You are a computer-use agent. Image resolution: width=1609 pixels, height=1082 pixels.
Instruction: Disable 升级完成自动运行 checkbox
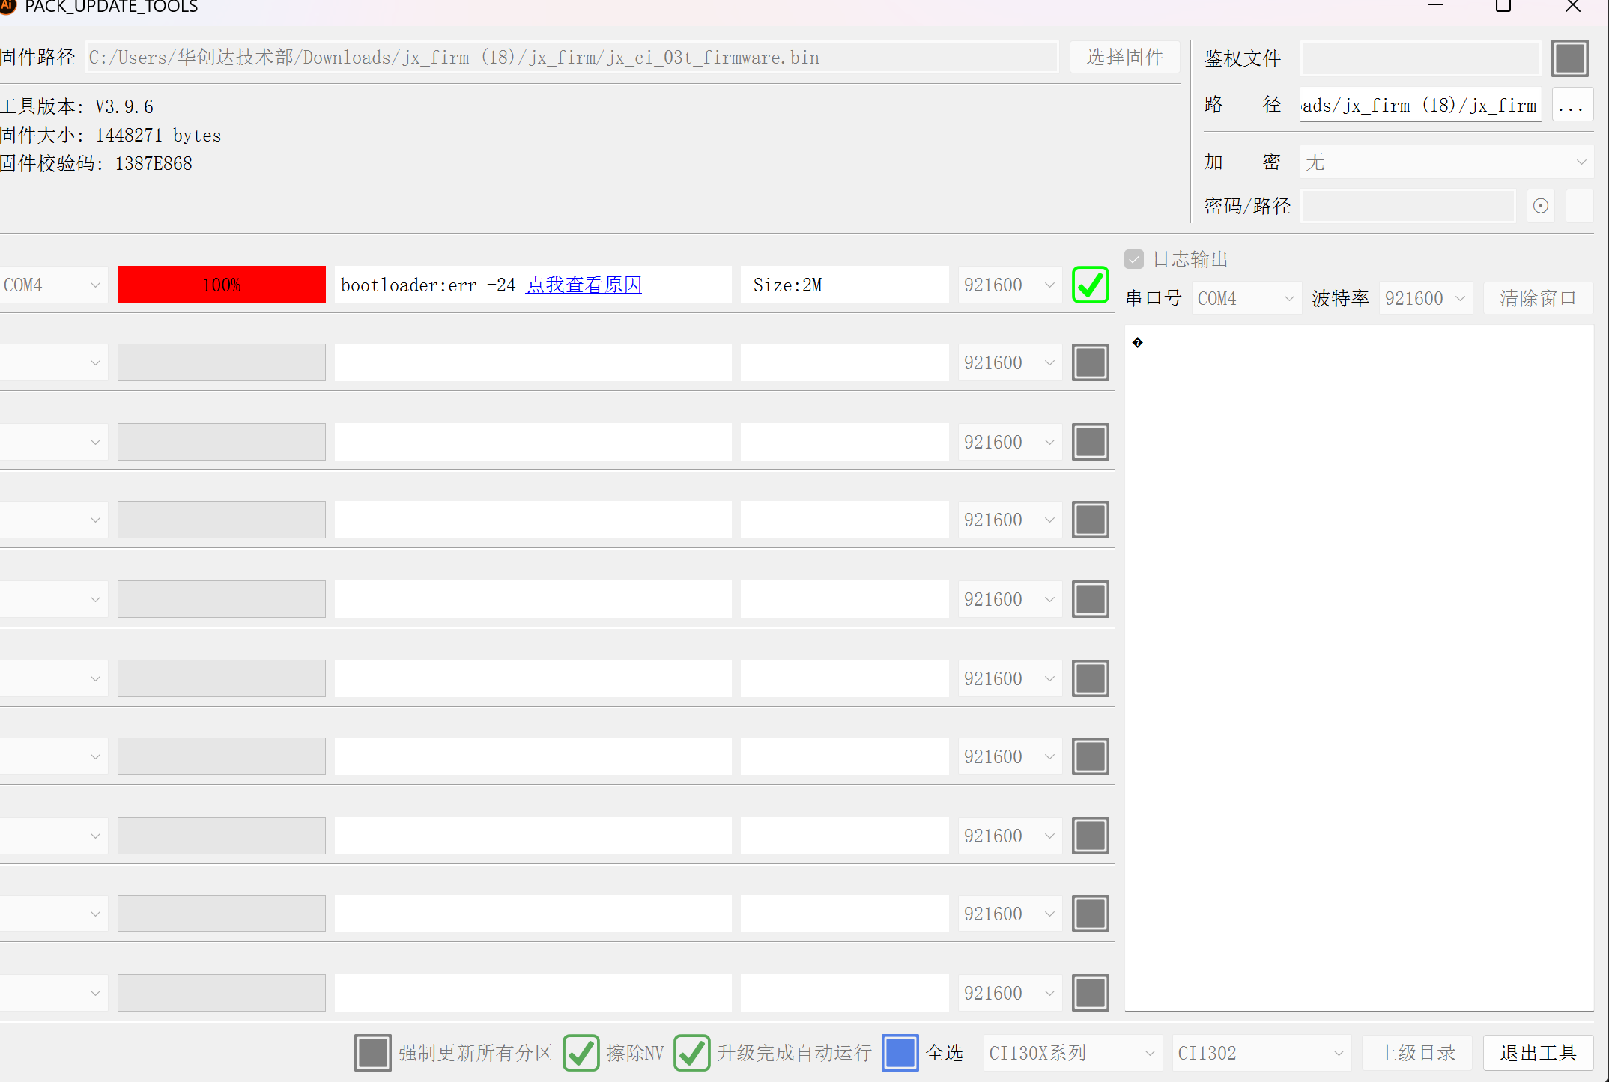coord(691,1053)
